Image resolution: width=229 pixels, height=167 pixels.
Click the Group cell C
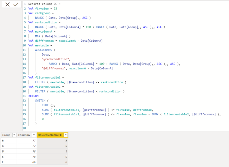coord(9,146)
